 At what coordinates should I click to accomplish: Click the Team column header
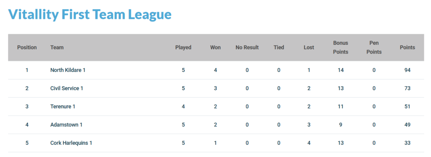(x=57, y=47)
